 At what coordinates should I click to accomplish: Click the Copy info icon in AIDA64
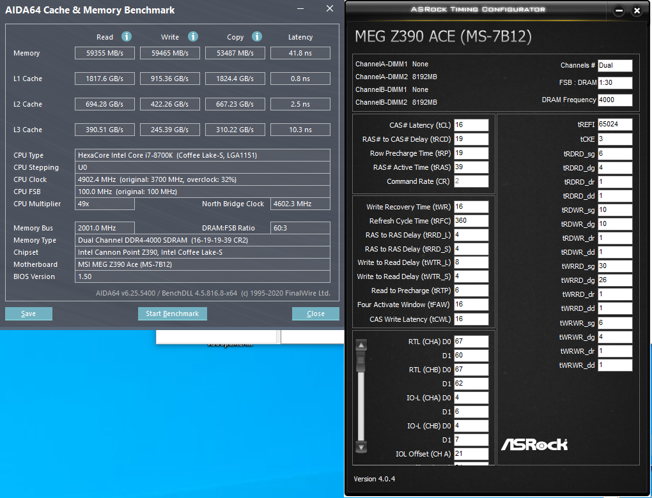pyautogui.click(x=257, y=36)
